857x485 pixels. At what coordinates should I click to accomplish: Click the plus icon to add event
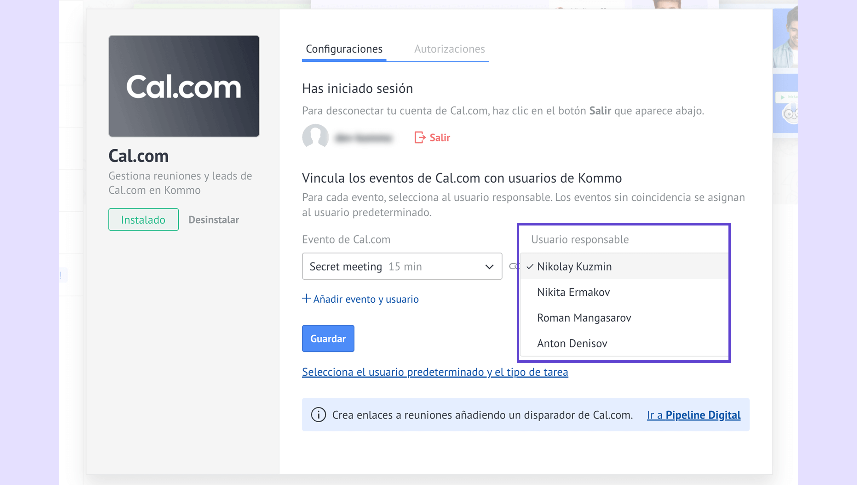tap(306, 299)
